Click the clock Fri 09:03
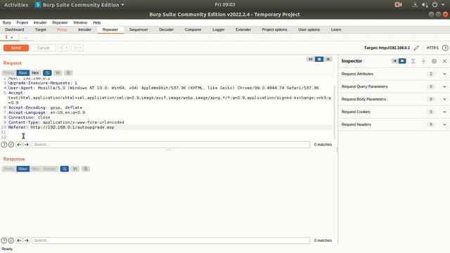 [x=225, y=5]
